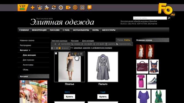
Task: Open 'настройки' with the wrench icon
Action: (x=64, y=44)
